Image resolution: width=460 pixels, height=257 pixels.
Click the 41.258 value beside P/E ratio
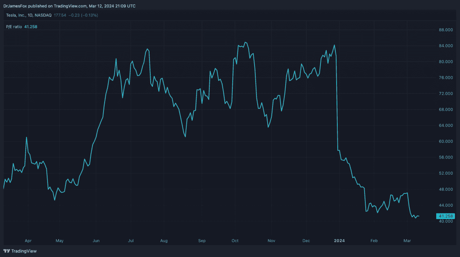pyautogui.click(x=31, y=26)
